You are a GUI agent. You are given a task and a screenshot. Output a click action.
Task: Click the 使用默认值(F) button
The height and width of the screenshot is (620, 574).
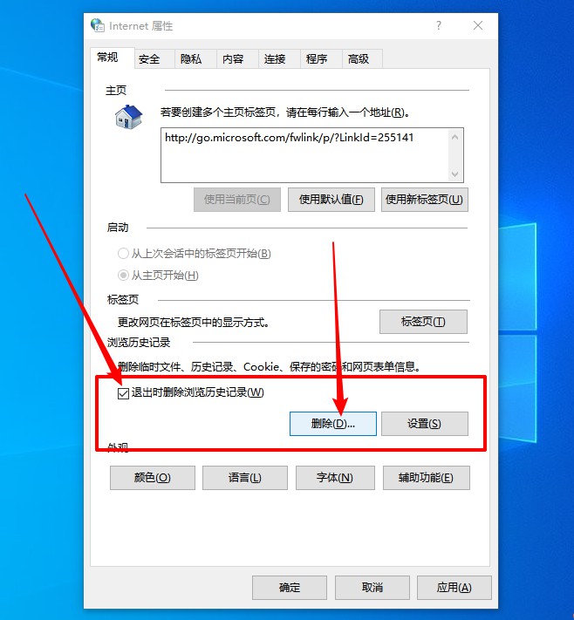[331, 200]
